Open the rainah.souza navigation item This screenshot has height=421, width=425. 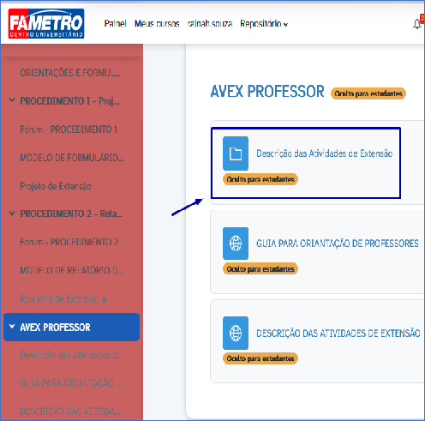(x=210, y=23)
